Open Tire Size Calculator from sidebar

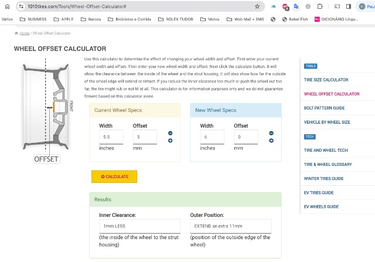click(x=326, y=80)
